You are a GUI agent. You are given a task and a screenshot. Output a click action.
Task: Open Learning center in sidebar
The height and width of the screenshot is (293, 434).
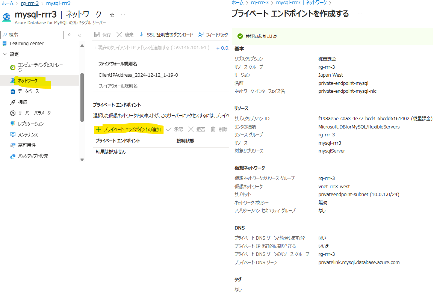27,44
